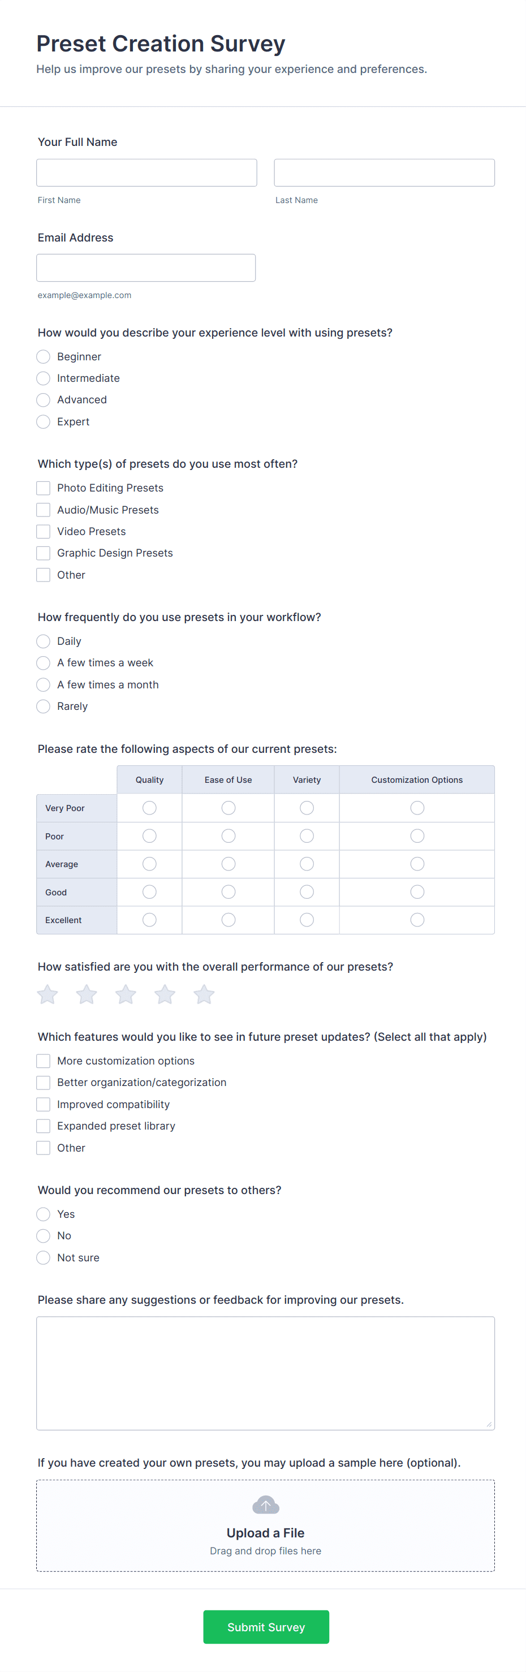Enable the Video Presets checkbox
526x1672 pixels.
coord(43,531)
